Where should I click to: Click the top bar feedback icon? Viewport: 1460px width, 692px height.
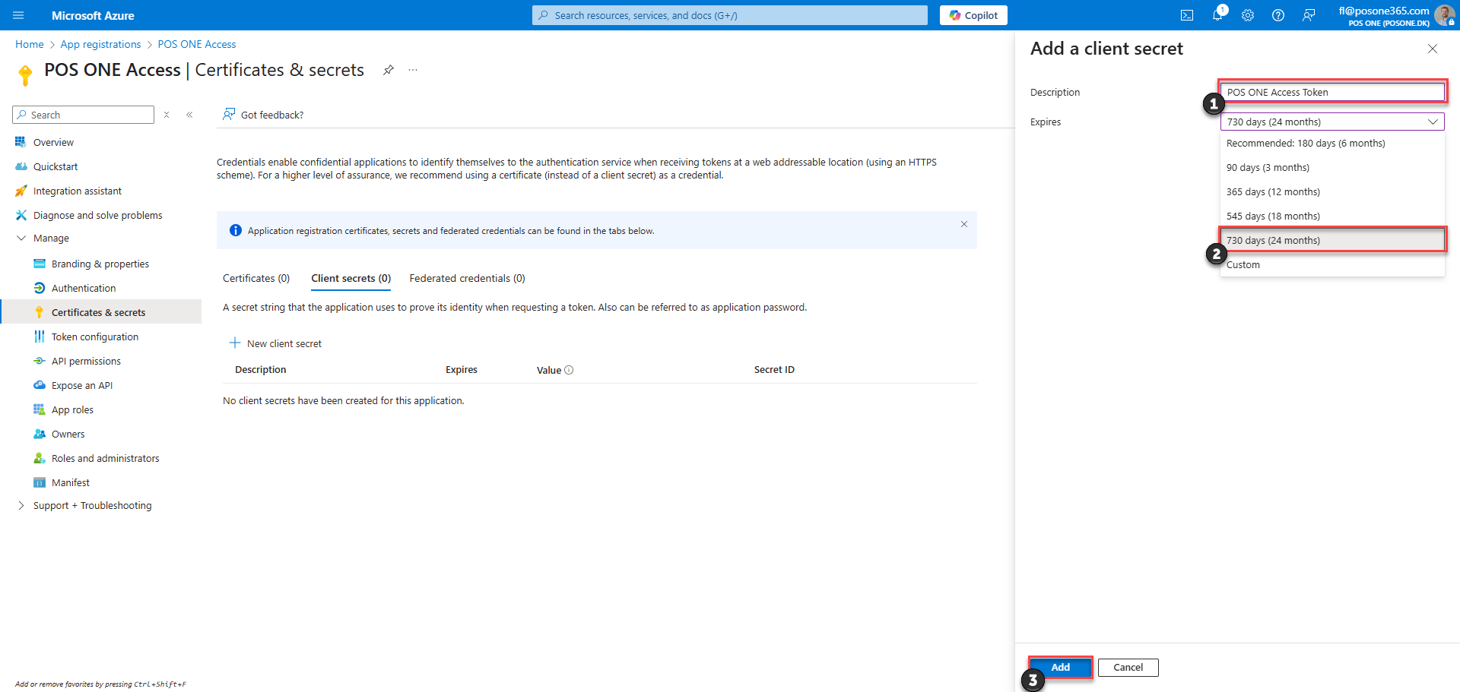tap(1309, 15)
